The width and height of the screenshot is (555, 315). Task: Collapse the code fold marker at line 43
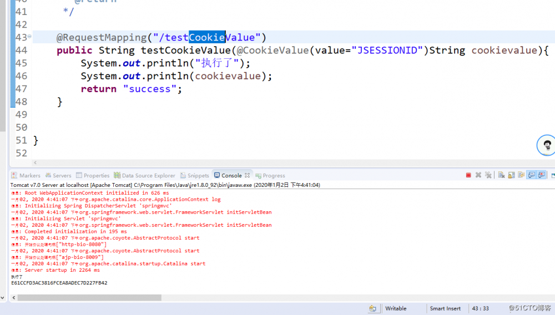coord(29,37)
